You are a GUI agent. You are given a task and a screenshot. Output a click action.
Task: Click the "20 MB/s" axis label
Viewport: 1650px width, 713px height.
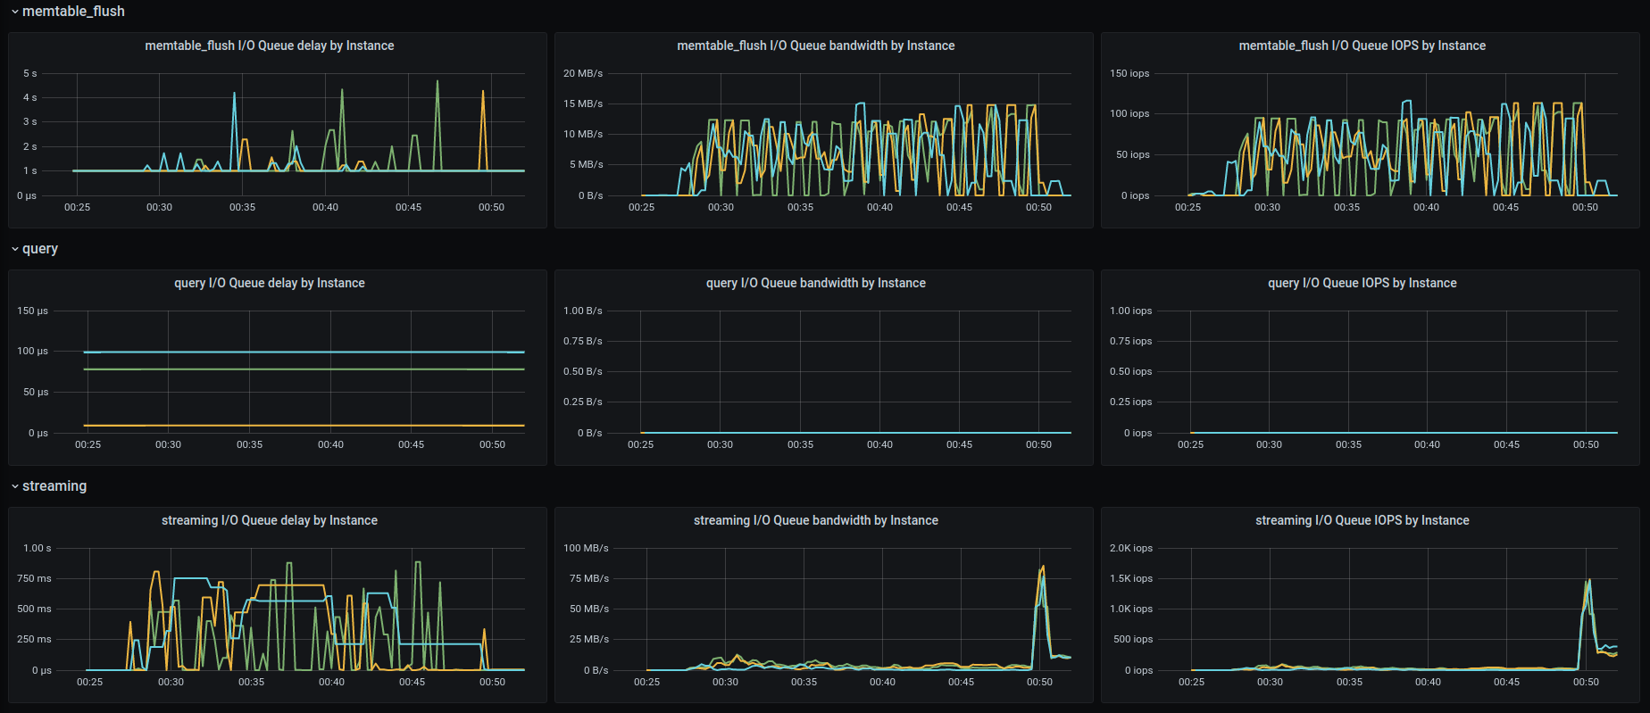(x=583, y=73)
